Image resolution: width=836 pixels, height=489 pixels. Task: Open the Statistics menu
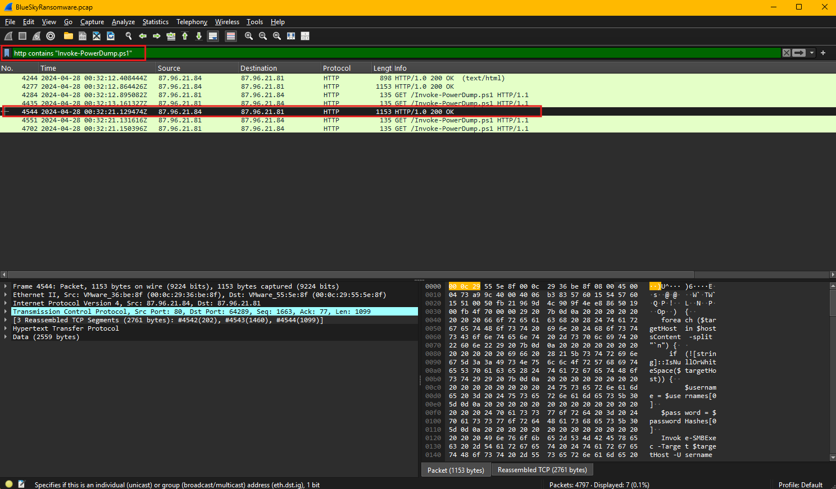coord(155,22)
